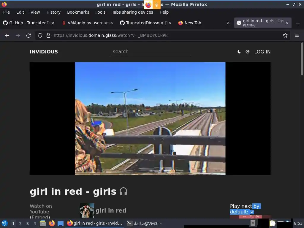
Task: Open Invidious preferences gear icon
Action: [x=248, y=52]
